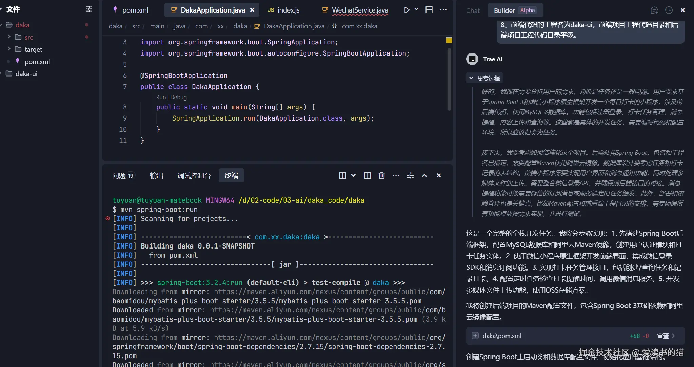
Task: Open terminal launch profile dropdown
Action: coord(353,175)
